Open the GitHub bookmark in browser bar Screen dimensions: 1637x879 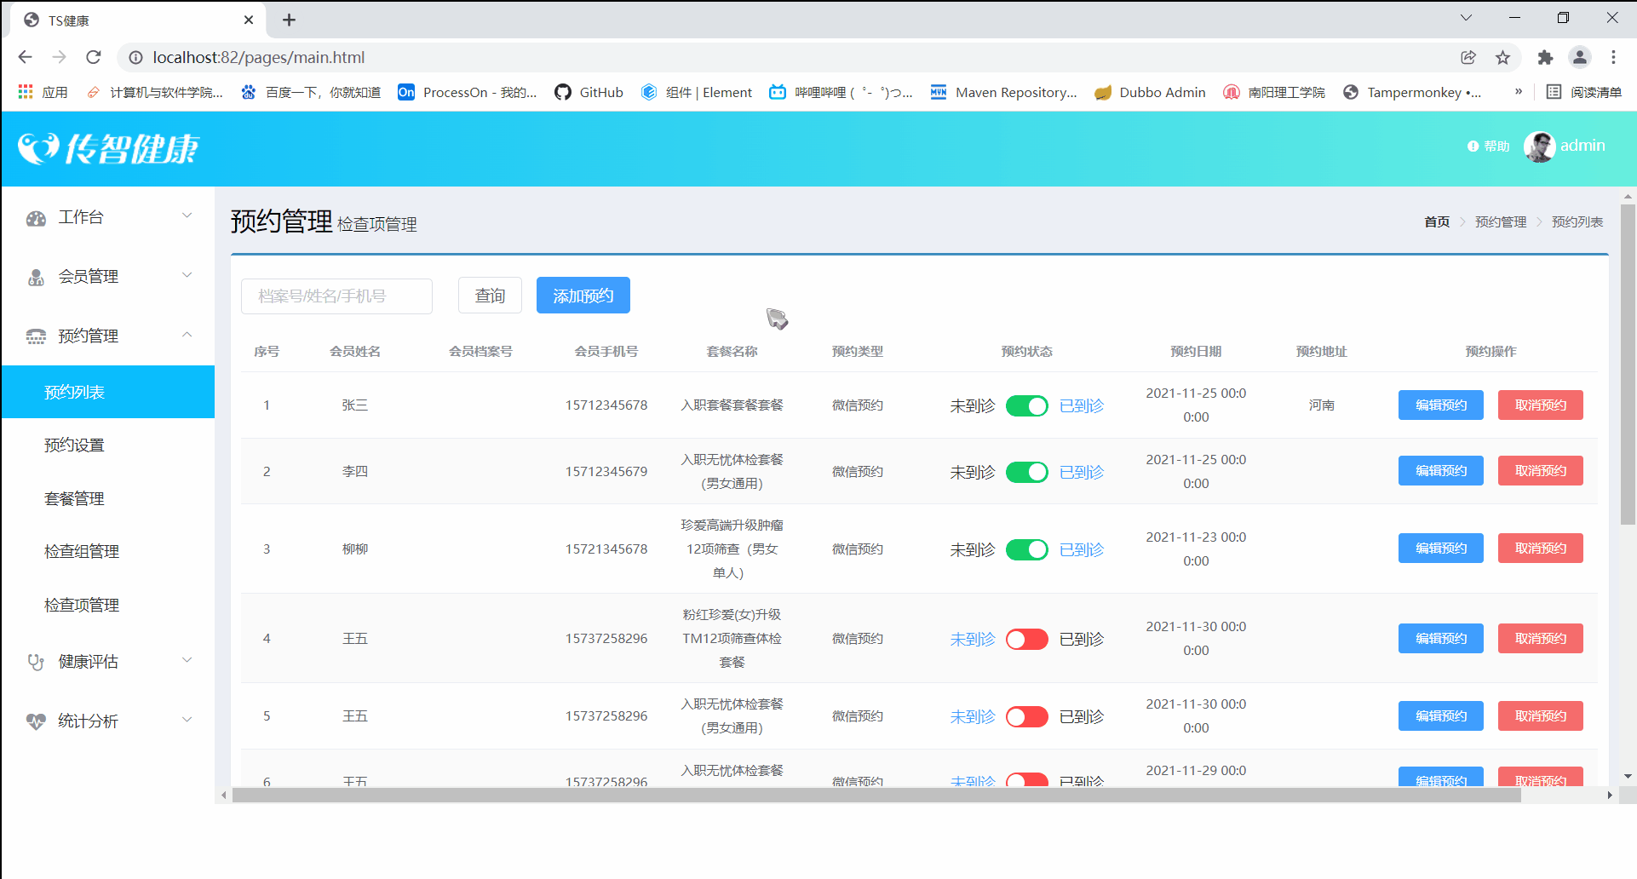click(x=589, y=92)
